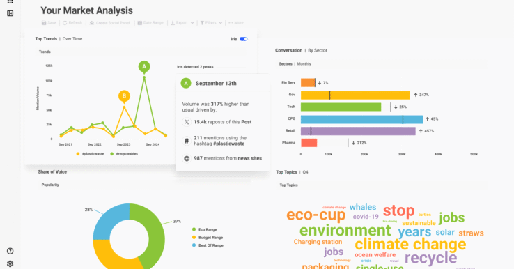Click the word recycle in topic cloud

point(430,258)
